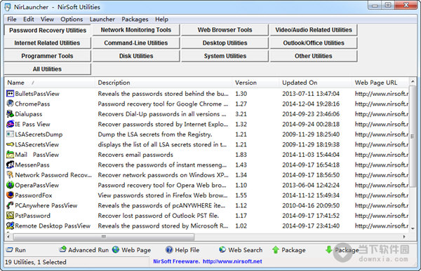Viewport: 421px width, 271px height.
Task: Switch to Desktop Utilities
Action: coord(225,43)
